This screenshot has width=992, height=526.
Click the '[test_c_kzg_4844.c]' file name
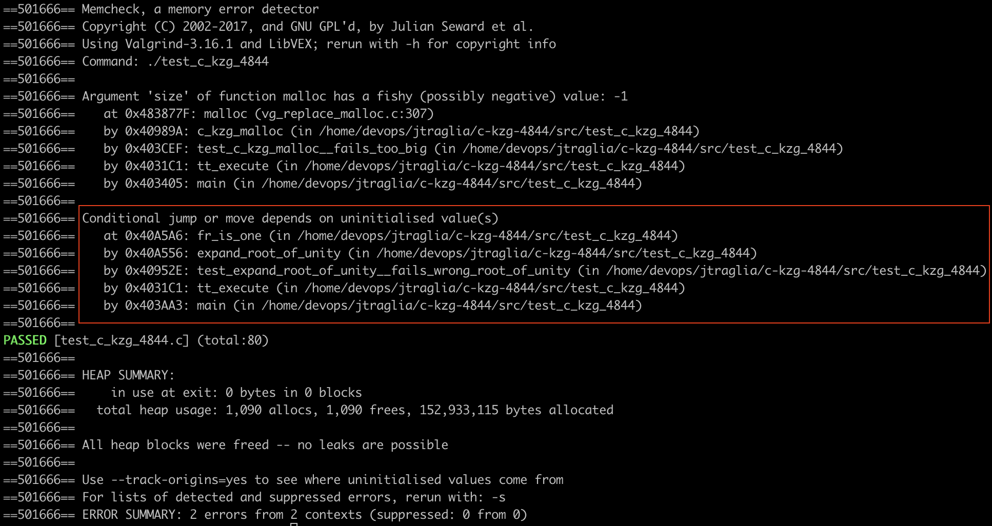[x=122, y=340]
